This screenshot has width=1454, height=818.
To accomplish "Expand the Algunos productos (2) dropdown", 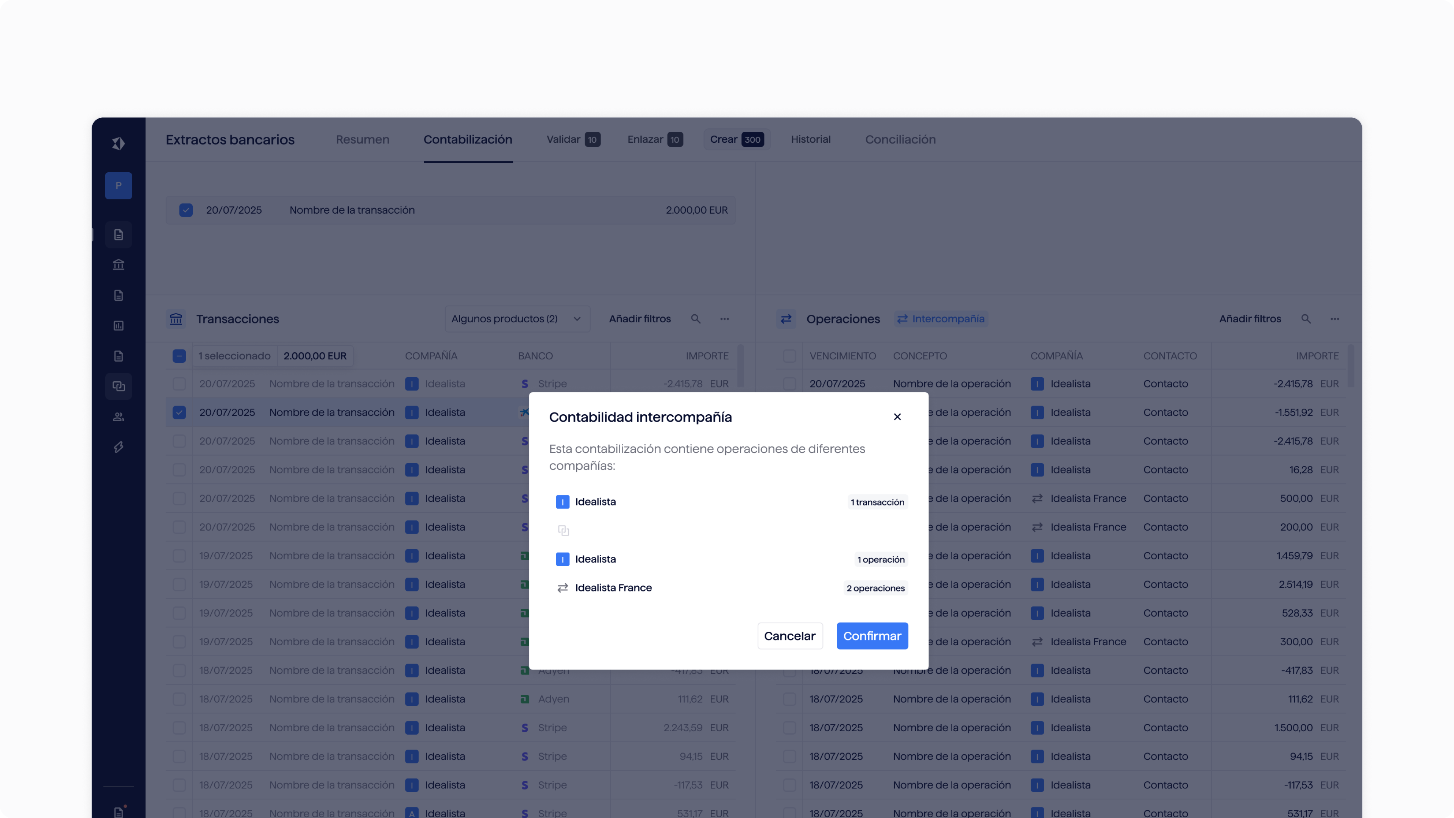I will (x=517, y=319).
